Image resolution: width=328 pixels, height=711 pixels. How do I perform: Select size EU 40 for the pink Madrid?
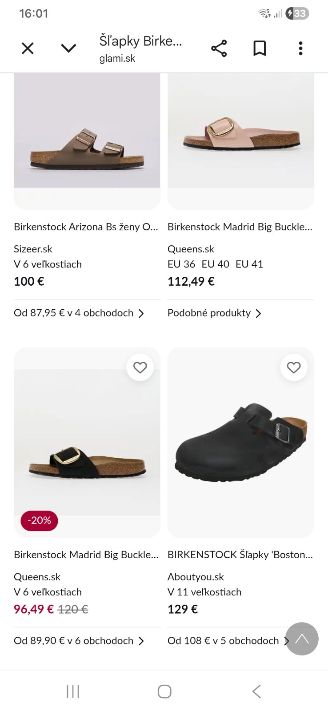pyautogui.click(x=215, y=264)
